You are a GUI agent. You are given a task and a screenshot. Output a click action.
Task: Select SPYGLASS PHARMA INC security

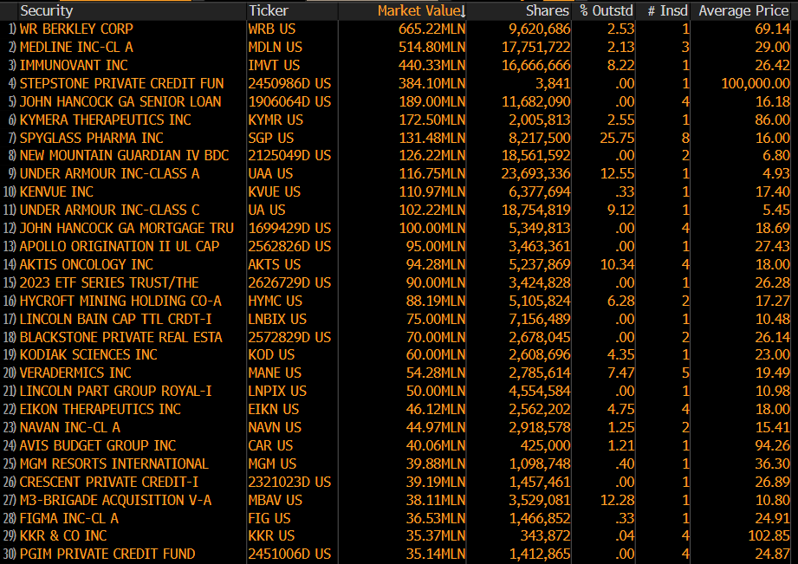tap(92, 138)
